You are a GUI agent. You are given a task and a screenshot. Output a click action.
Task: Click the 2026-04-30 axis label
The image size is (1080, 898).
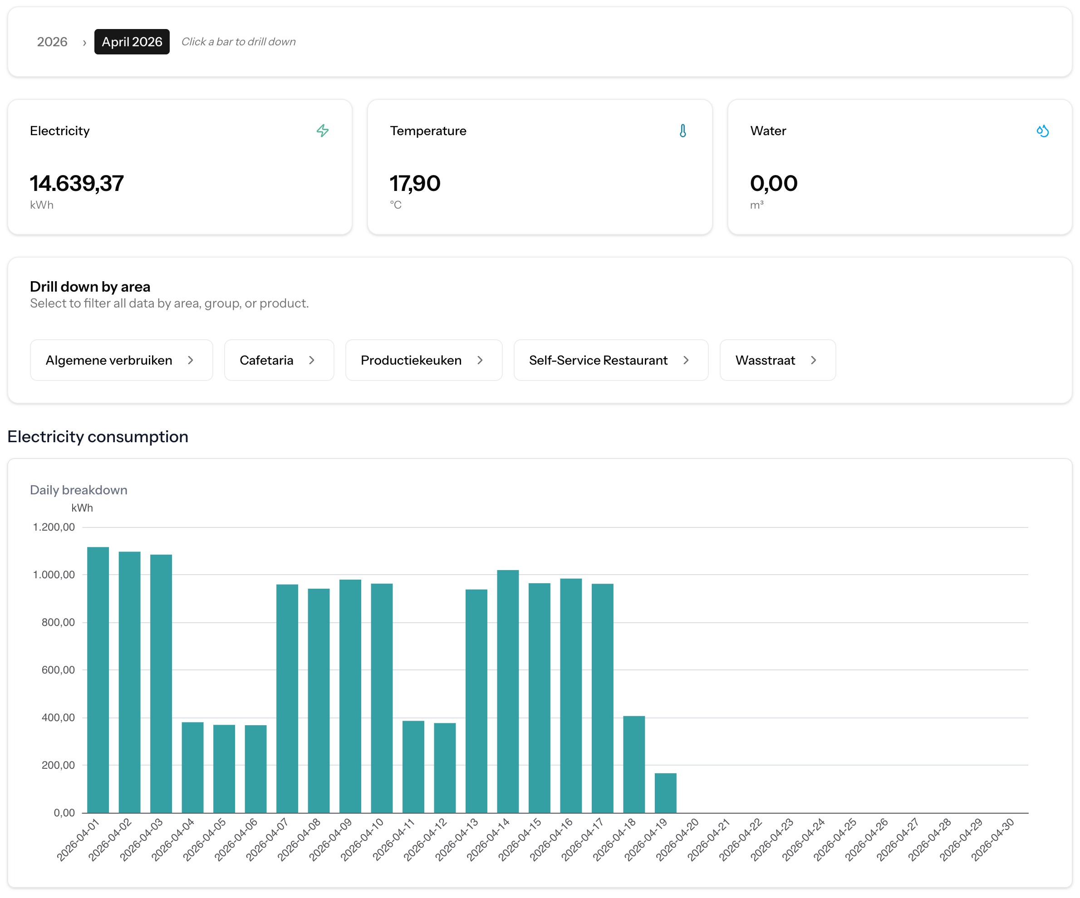(992, 840)
